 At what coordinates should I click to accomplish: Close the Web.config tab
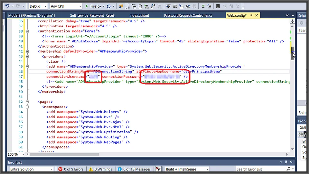tap(257, 15)
